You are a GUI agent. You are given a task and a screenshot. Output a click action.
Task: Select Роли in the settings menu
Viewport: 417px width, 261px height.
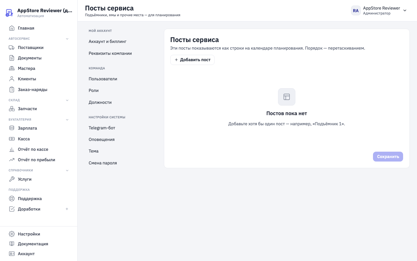(94, 90)
